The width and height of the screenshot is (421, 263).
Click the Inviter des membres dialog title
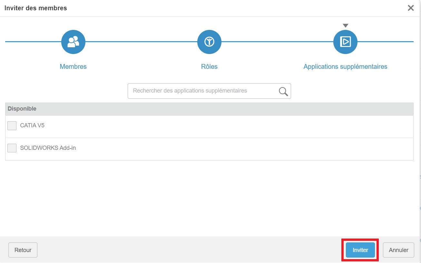pyautogui.click(x=36, y=8)
